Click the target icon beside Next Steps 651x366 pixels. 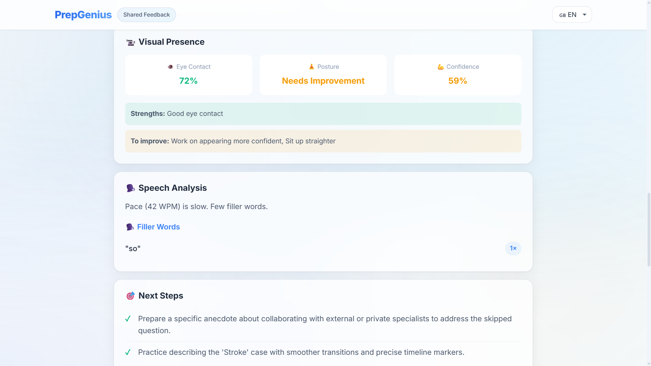pos(131,296)
